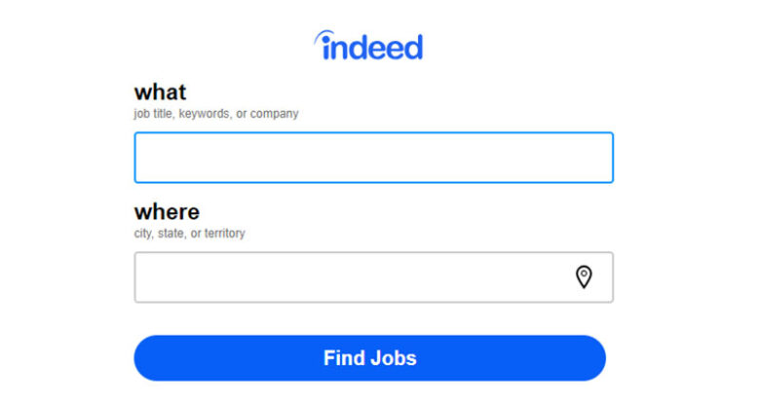
Task: Use the map marker in the where field
Action: click(584, 277)
